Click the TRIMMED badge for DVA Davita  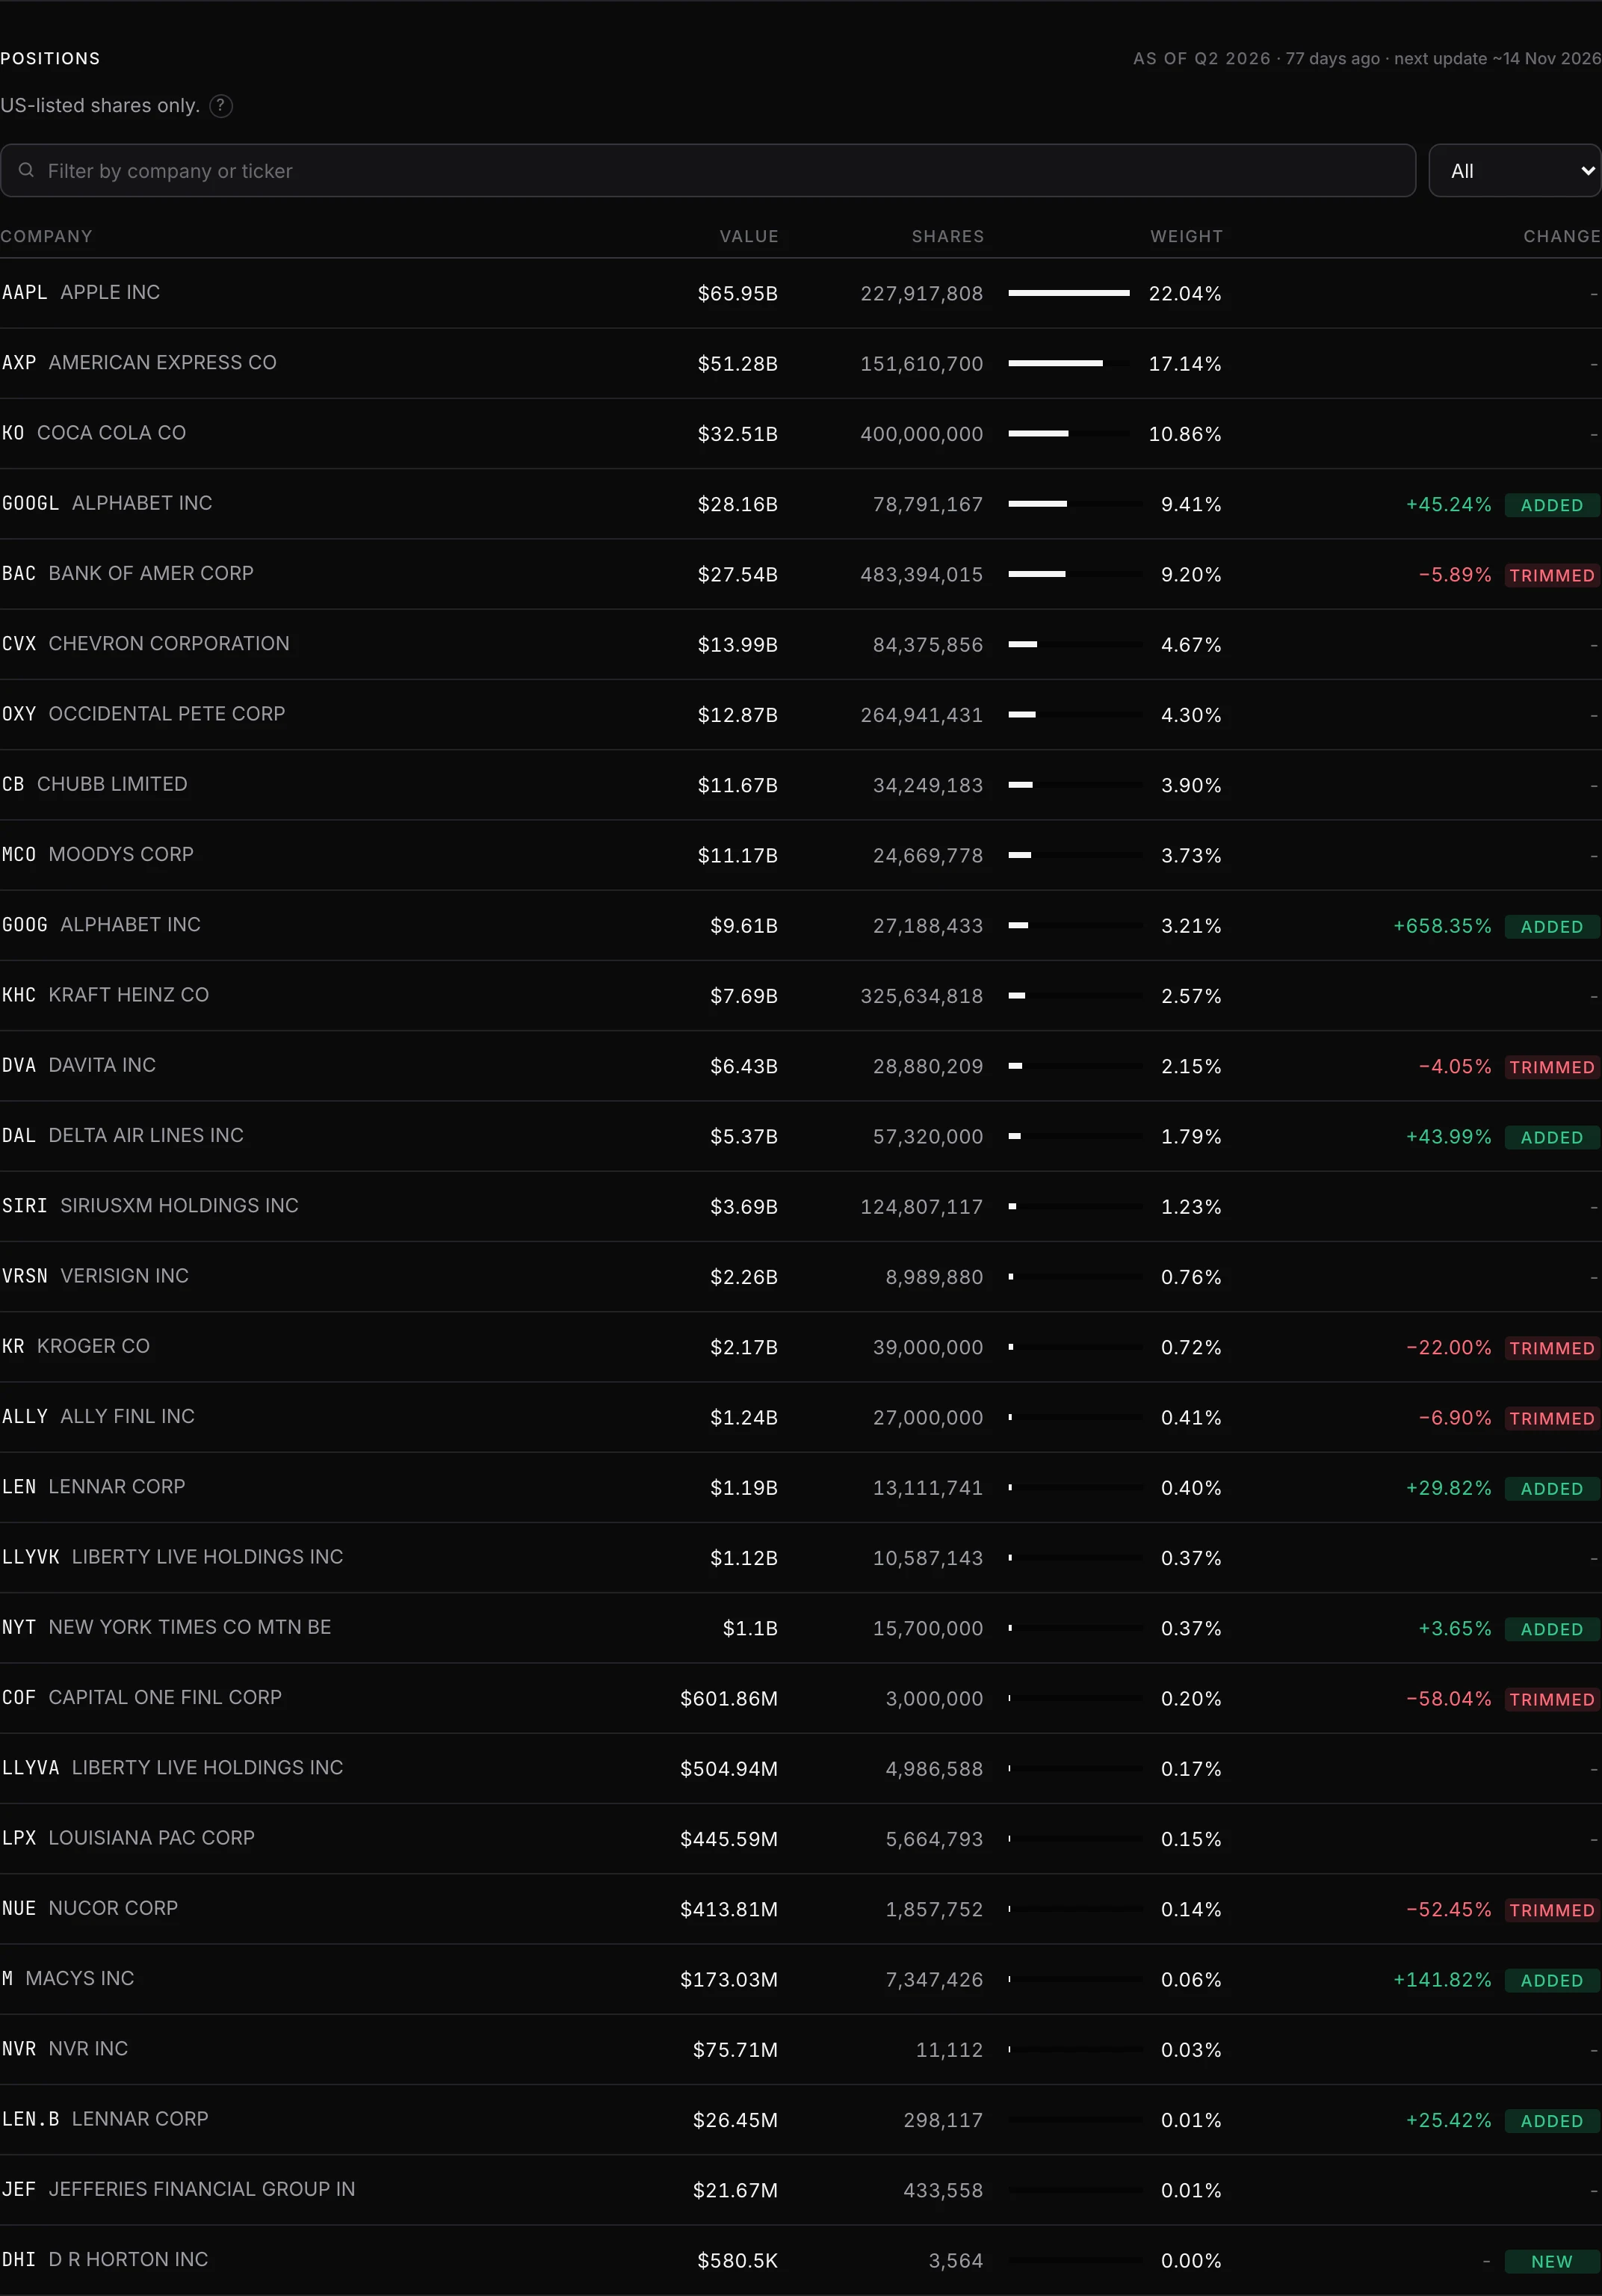click(1552, 1067)
